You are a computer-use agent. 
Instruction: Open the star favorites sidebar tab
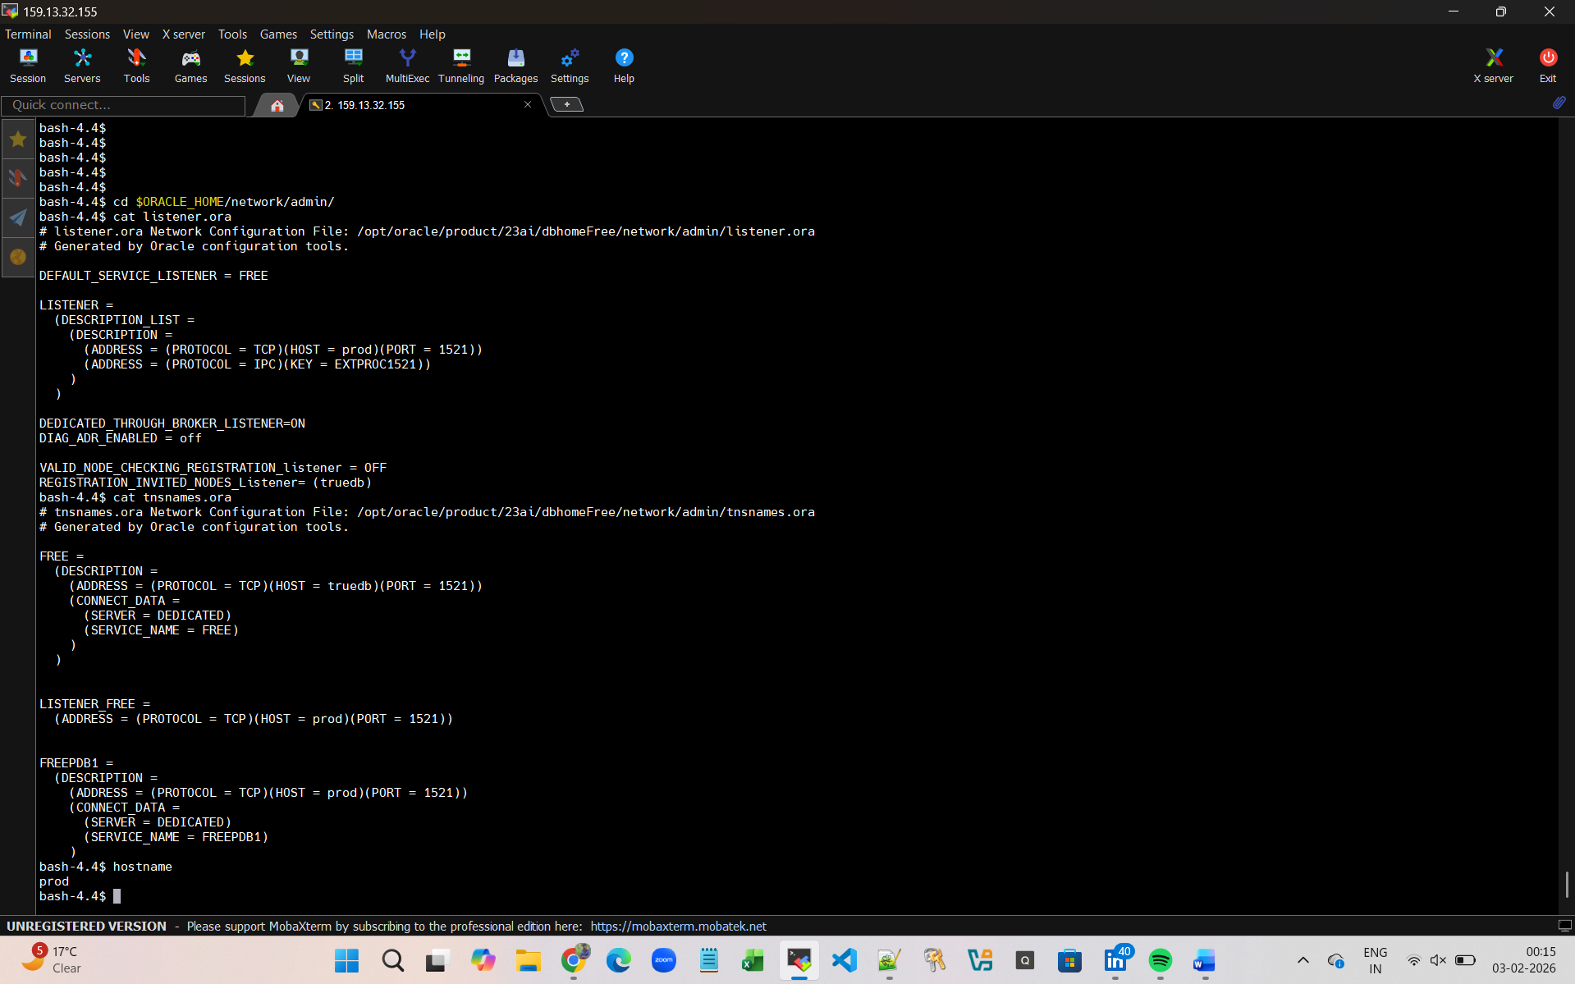click(18, 140)
